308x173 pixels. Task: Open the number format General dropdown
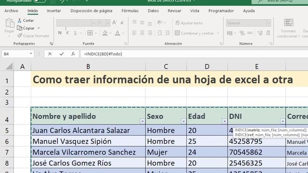[269, 23]
